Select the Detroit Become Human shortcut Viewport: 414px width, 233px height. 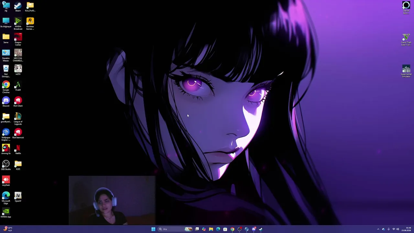pos(406,8)
